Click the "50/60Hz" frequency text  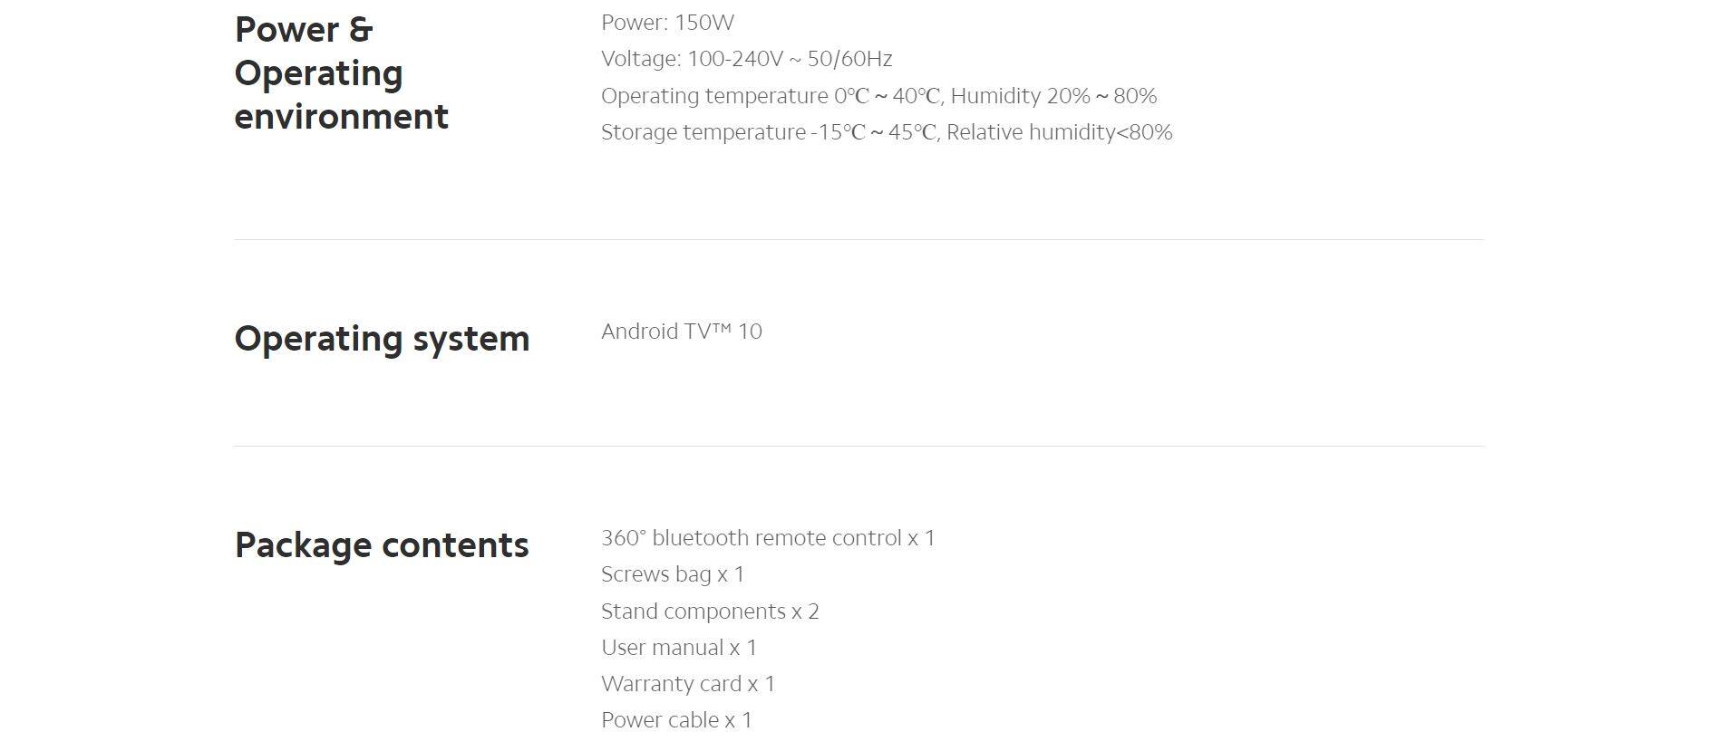tap(849, 59)
